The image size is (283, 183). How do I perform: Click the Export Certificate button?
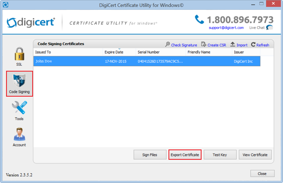pyautogui.click(x=185, y=155)
